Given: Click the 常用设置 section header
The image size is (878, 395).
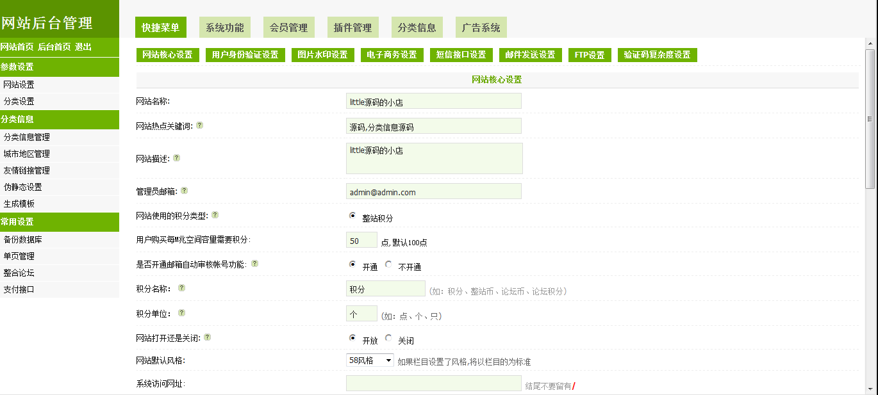Looking at the screenshot, I should tap(60, 222).
